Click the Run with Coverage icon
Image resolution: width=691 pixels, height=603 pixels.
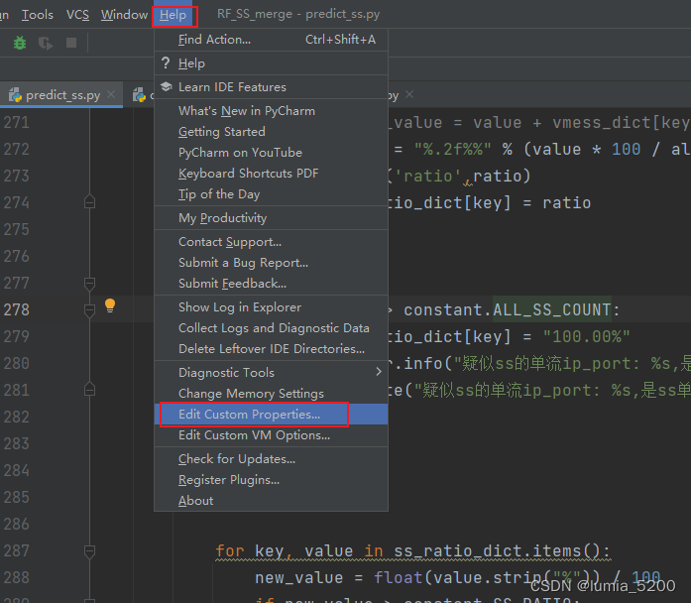[46, 43]
